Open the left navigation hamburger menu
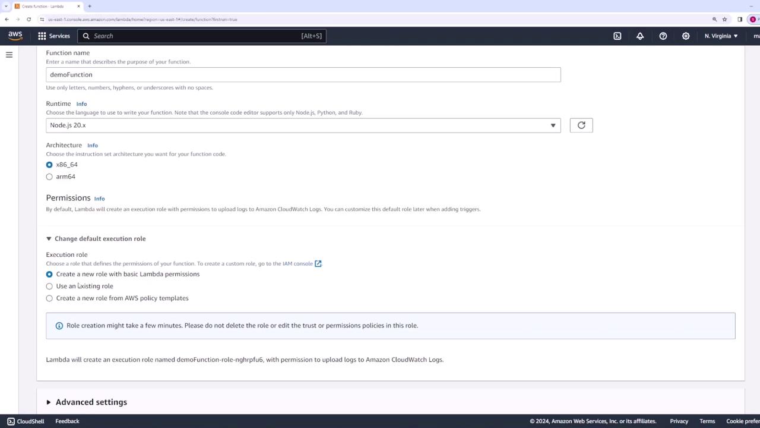The image size is (760, 428). tap(9, 55)
